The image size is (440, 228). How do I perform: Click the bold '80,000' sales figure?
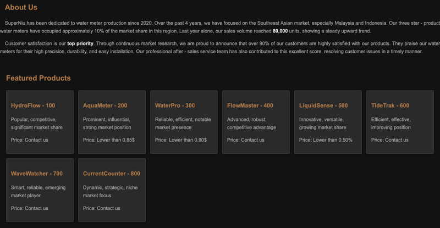280,31
